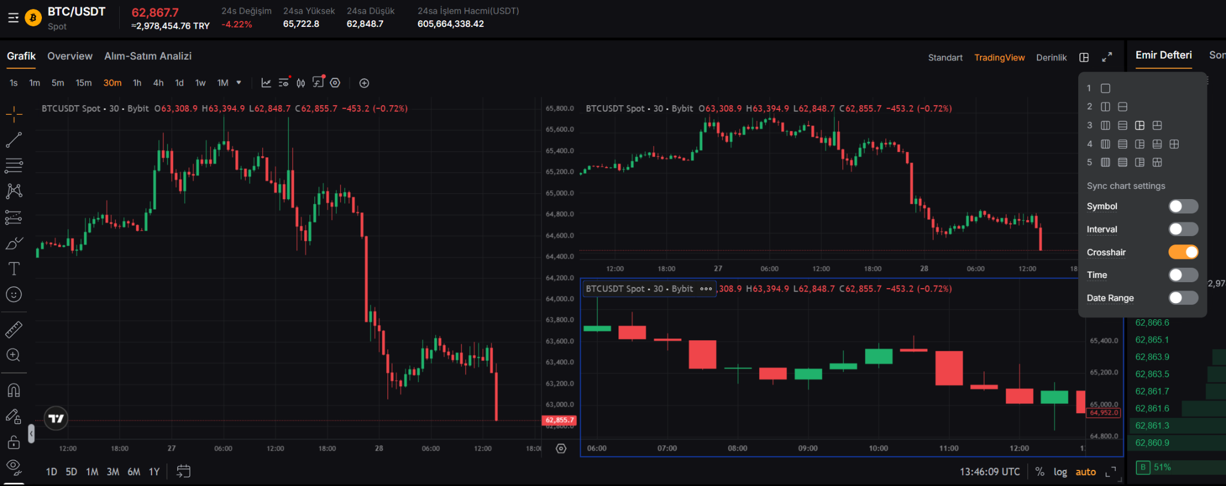1226x486 pixels.
Task: Enable the Symbol sync toggle
Action: tap(1183, 206)
